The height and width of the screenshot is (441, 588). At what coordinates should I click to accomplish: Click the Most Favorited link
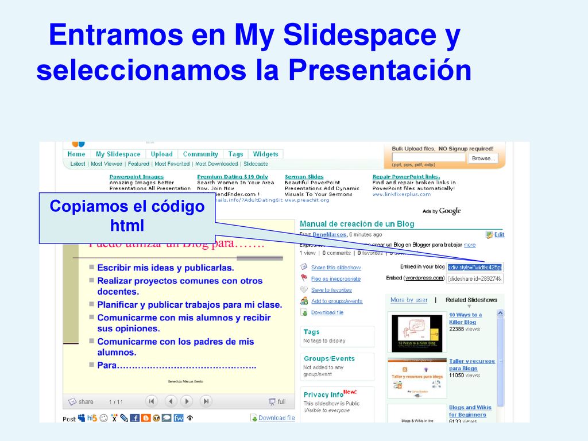click(172, 164)
